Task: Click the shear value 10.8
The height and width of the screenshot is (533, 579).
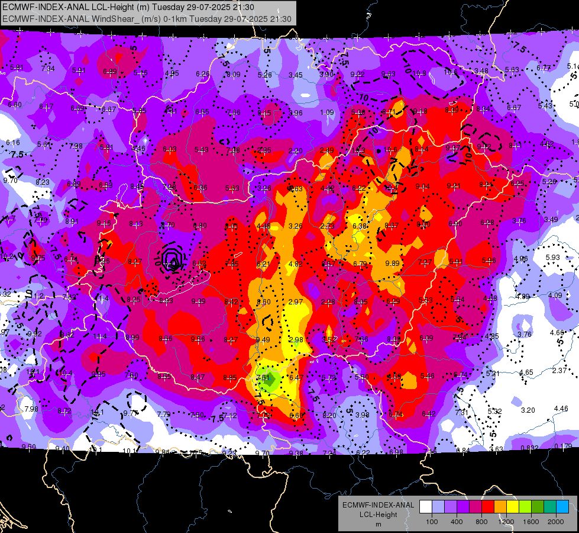Action: (419, 73)
